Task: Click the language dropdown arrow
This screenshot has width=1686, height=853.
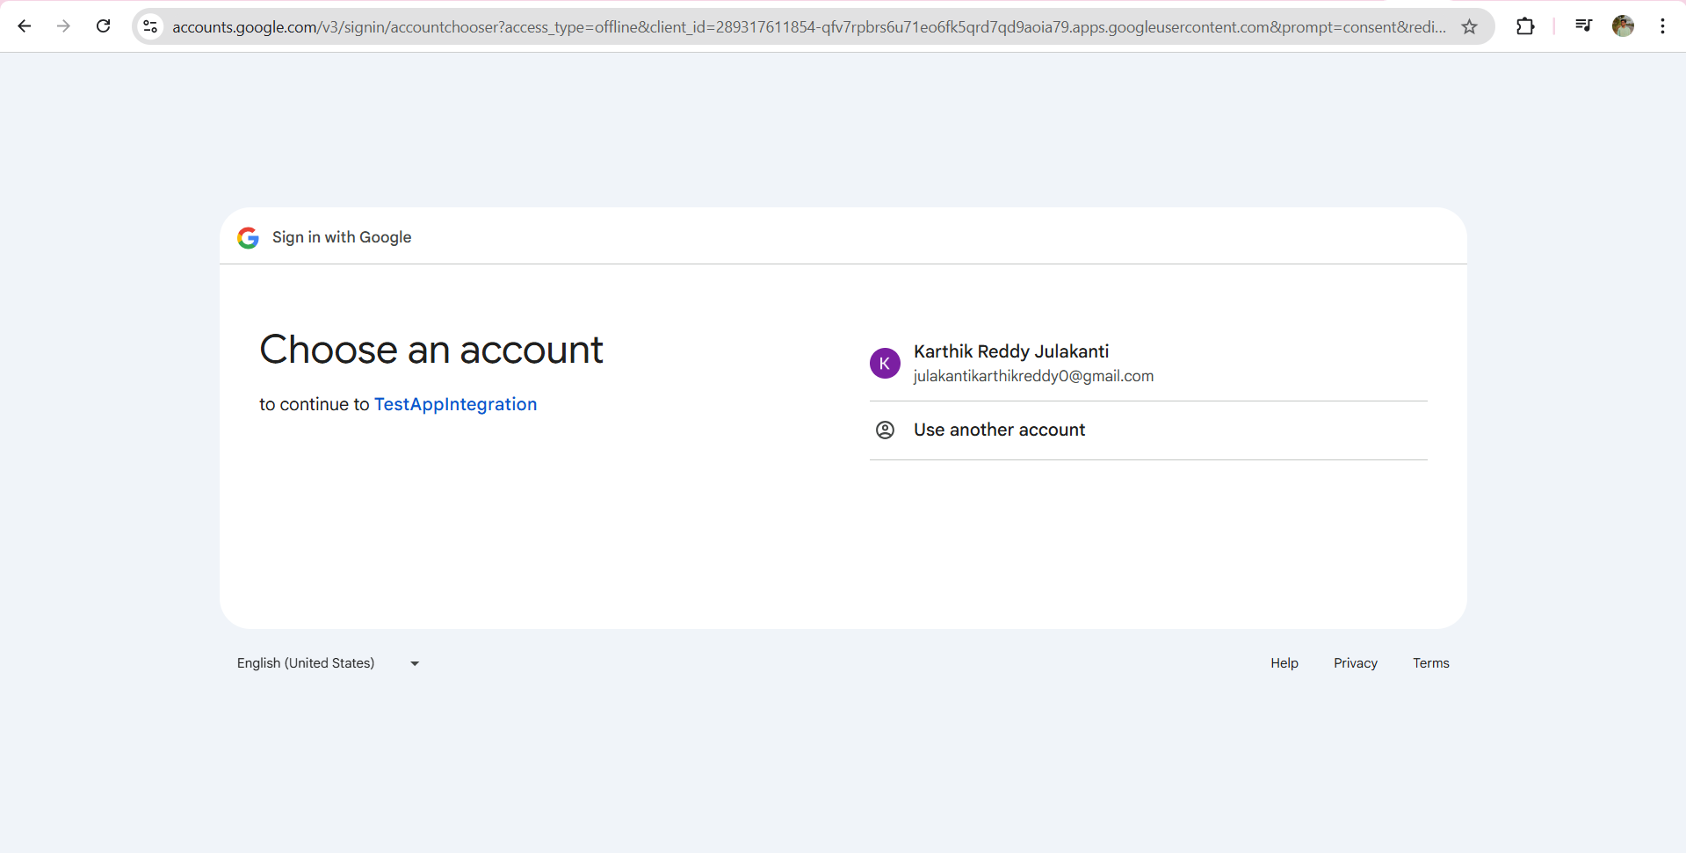Action: click(x=415, y=663)
